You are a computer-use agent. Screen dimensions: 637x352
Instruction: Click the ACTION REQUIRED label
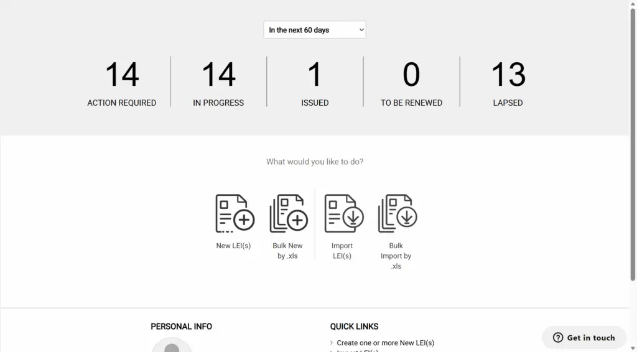pos(122,103)
